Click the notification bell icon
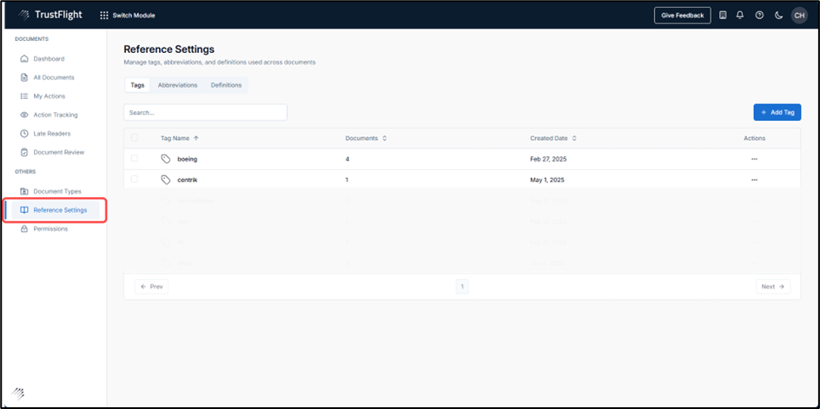This screenshot has height=409, width=820. [740, 16]
